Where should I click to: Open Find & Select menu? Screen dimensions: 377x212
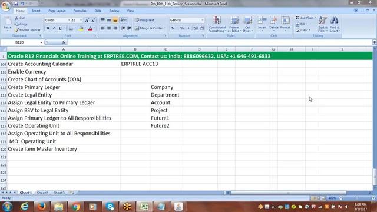(x=335, y=24)
